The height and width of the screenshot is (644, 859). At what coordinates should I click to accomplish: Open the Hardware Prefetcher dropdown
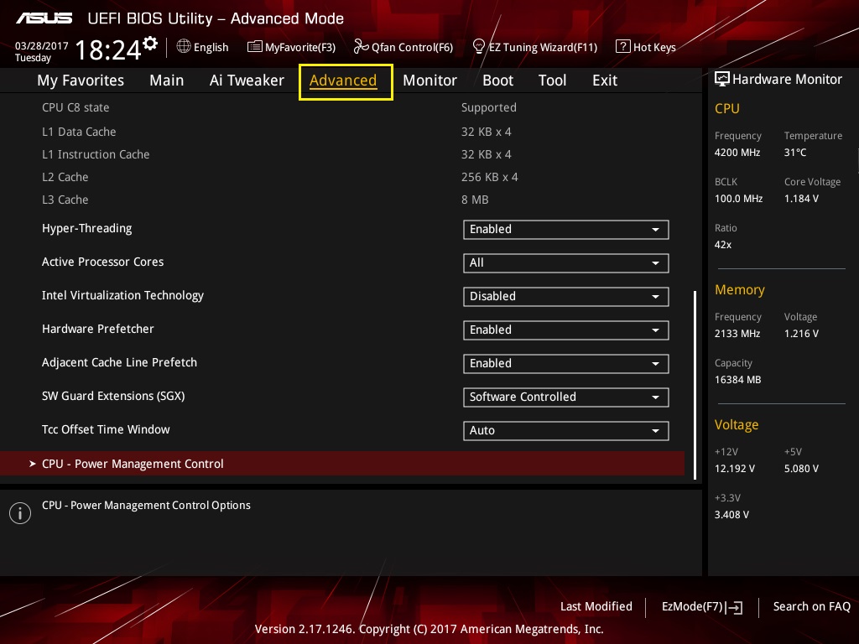point(566,330)
